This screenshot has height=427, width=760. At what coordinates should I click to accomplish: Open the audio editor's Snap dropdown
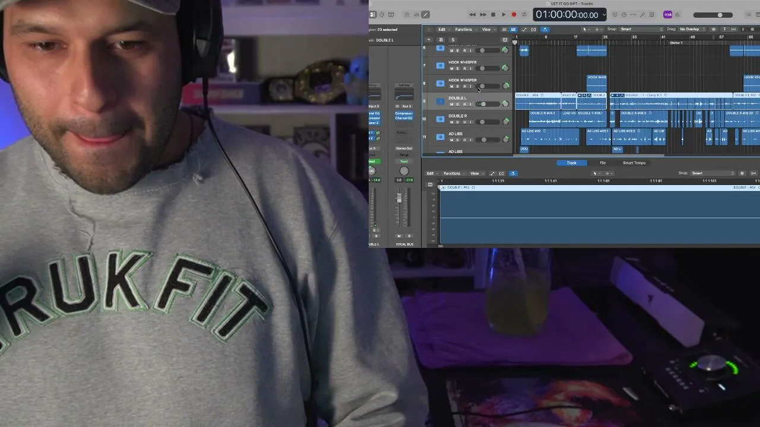713,174
